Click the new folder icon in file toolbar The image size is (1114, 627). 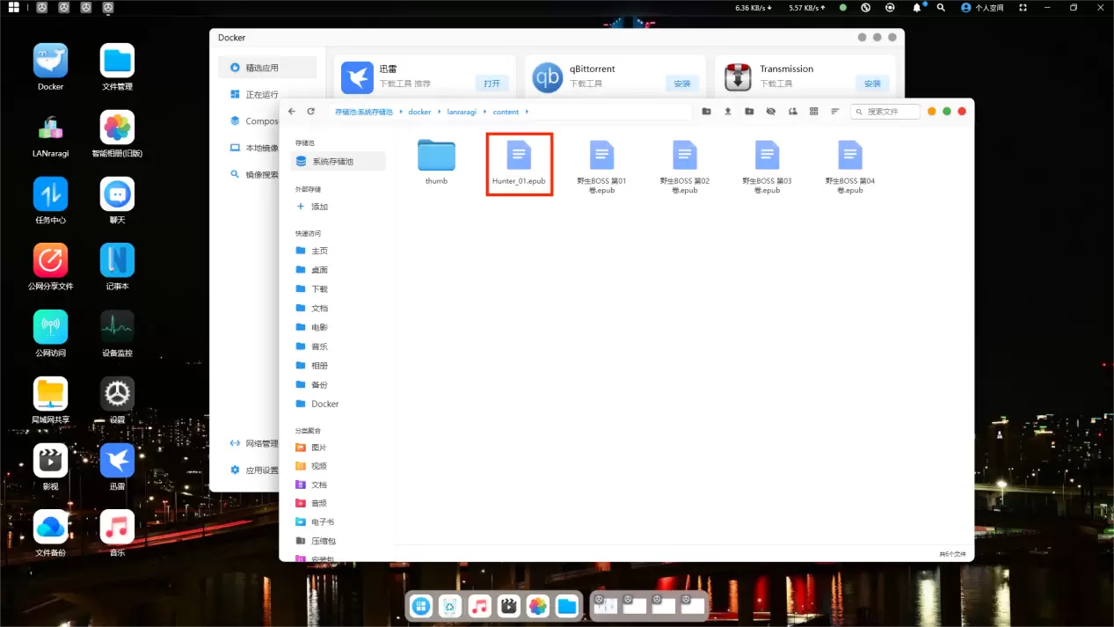pyautogui.click(x=707, y=112)
